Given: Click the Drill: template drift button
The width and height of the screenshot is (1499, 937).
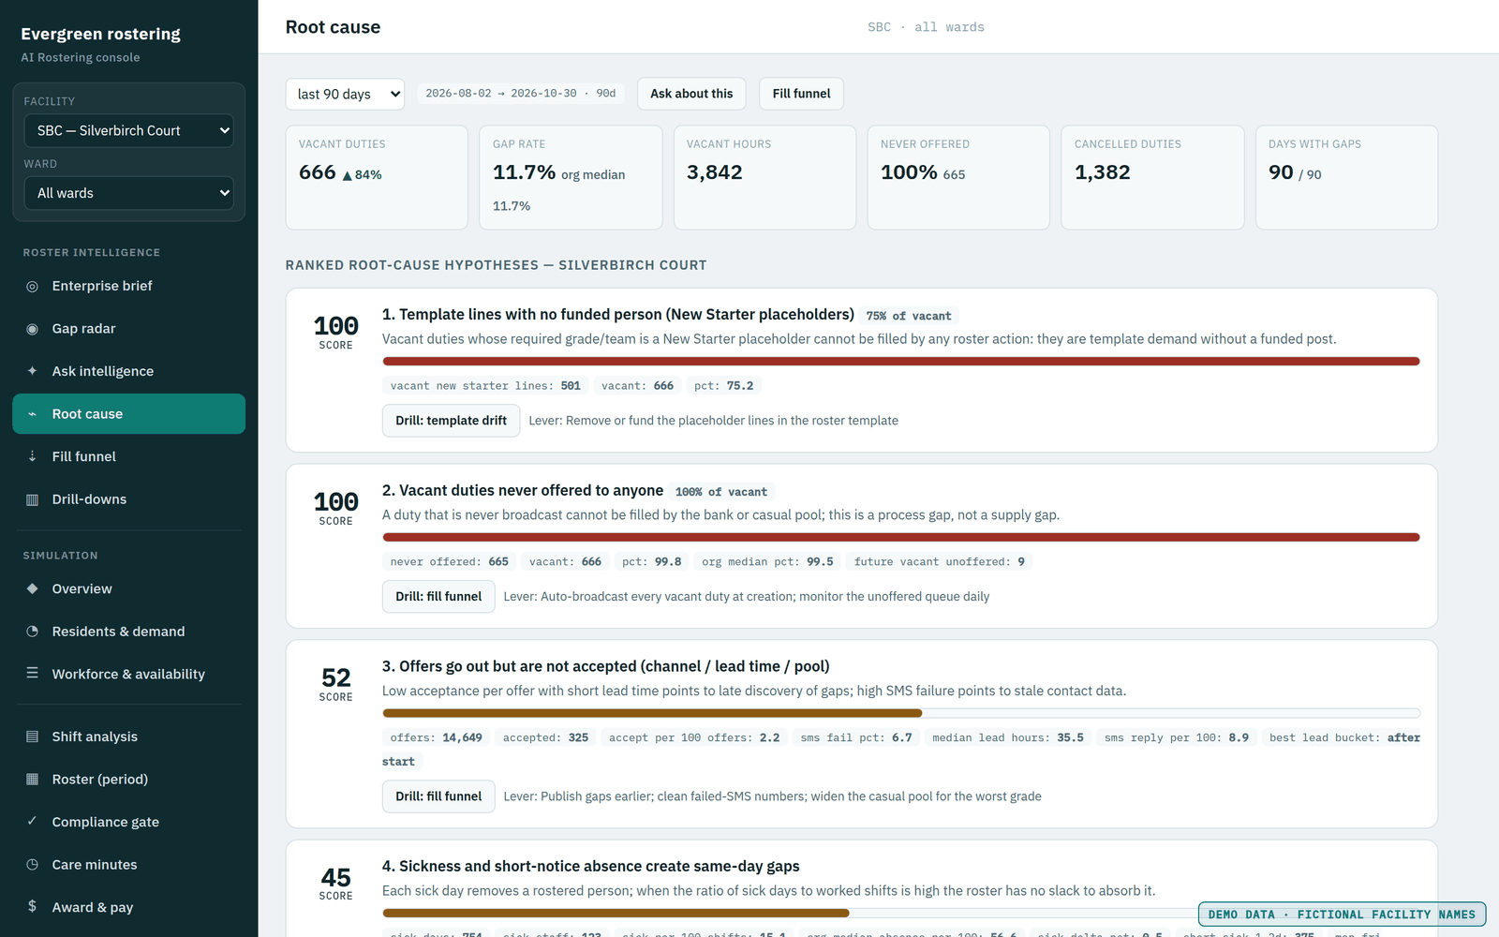Looking at the screenshot, I should 451,421.
